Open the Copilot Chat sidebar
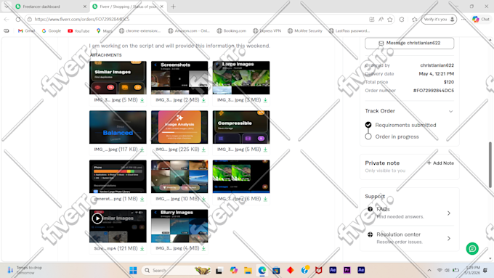The image size is (494, 278). [481, 19]
